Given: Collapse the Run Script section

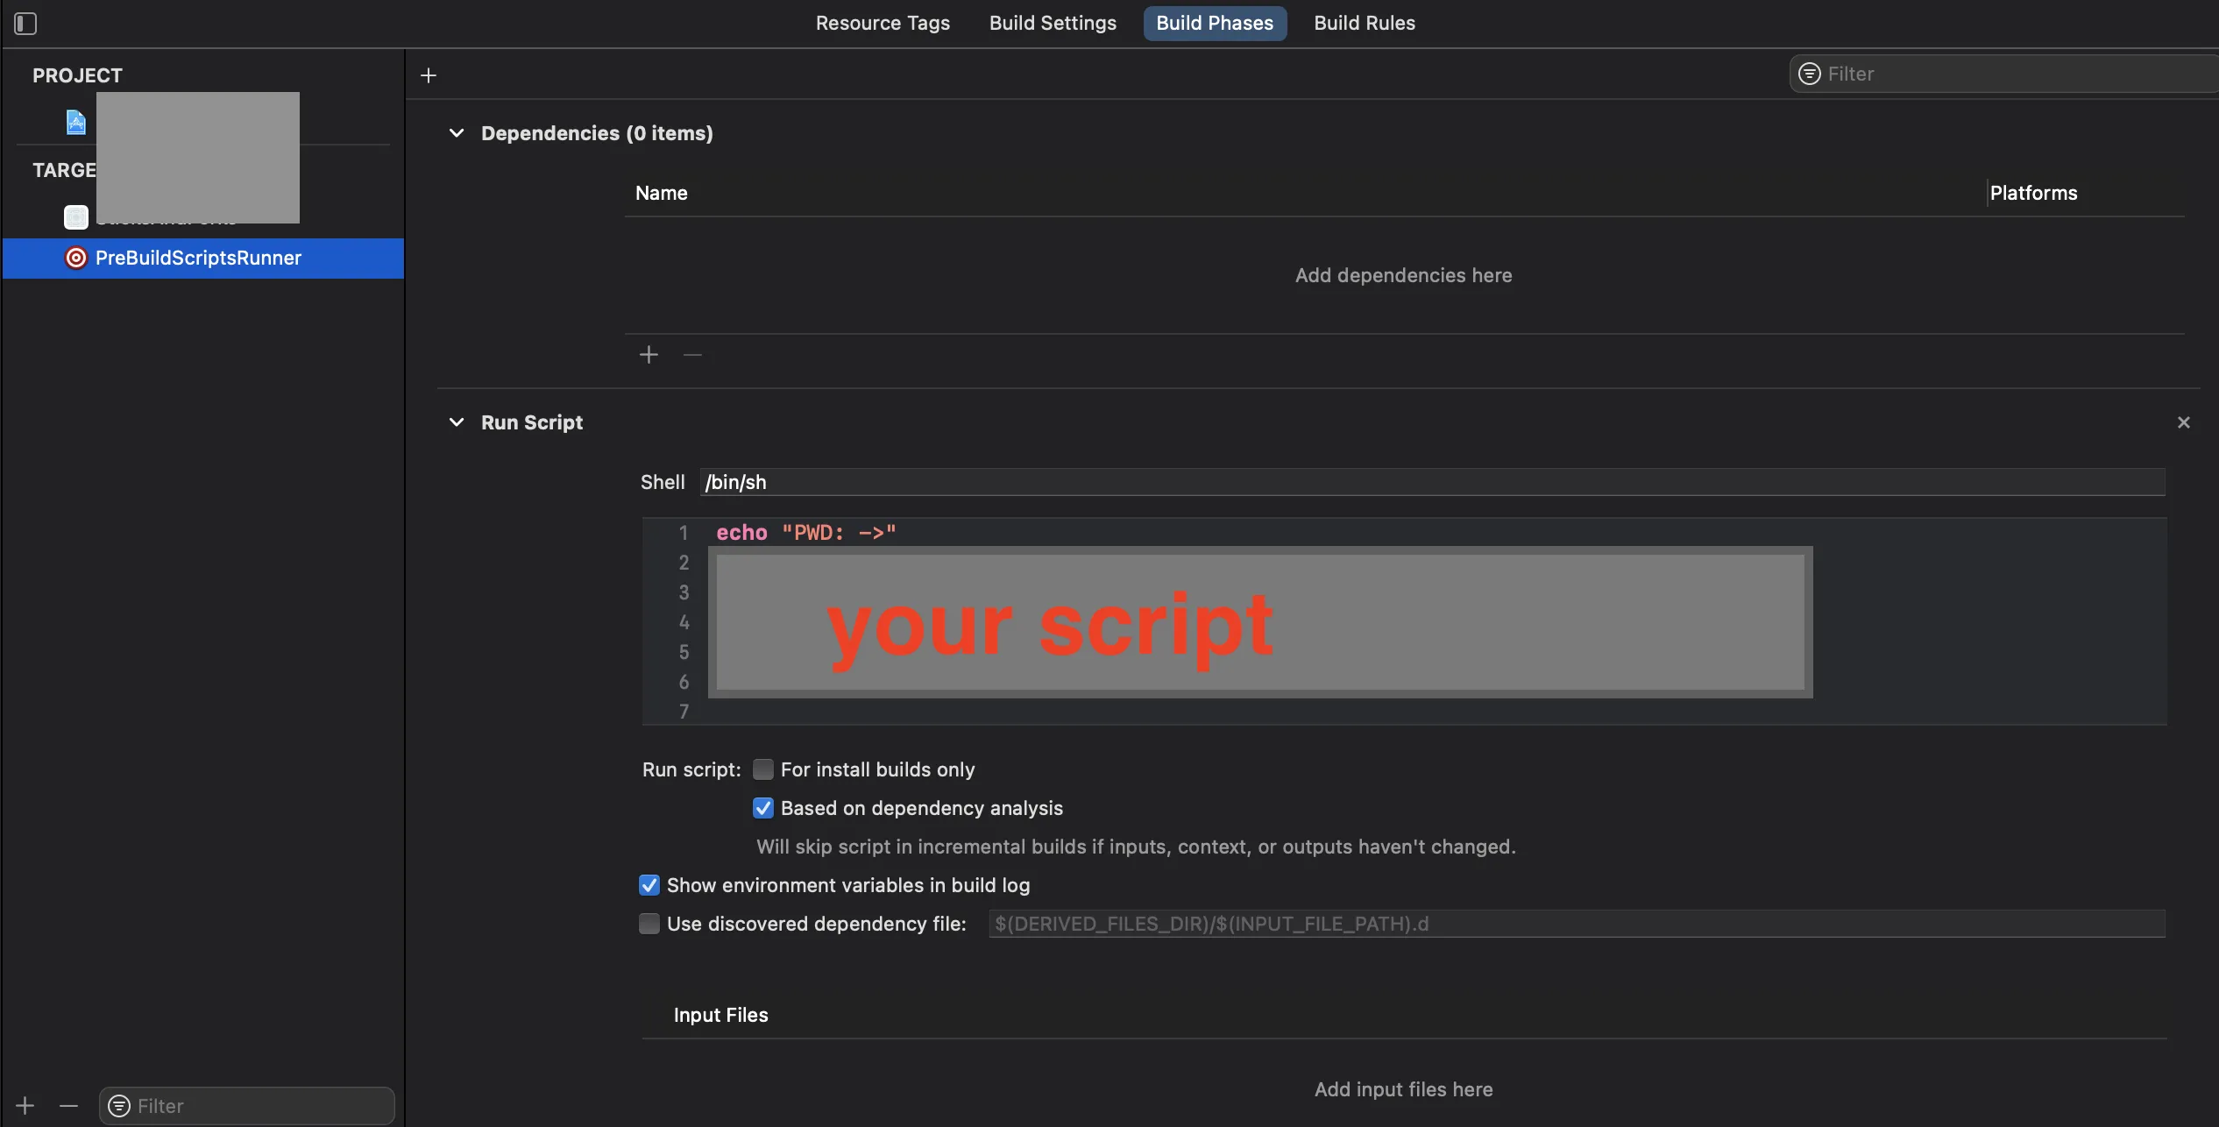Looking at the screenshot, I should click(457, 422).
